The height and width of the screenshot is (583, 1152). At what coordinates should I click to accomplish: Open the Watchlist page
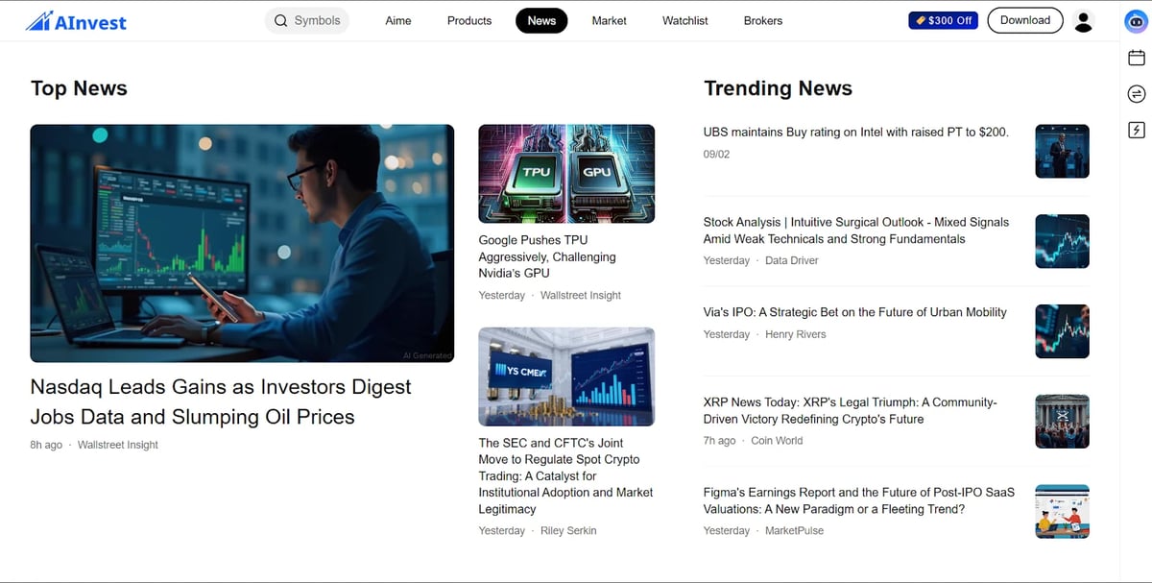[685, 21]
